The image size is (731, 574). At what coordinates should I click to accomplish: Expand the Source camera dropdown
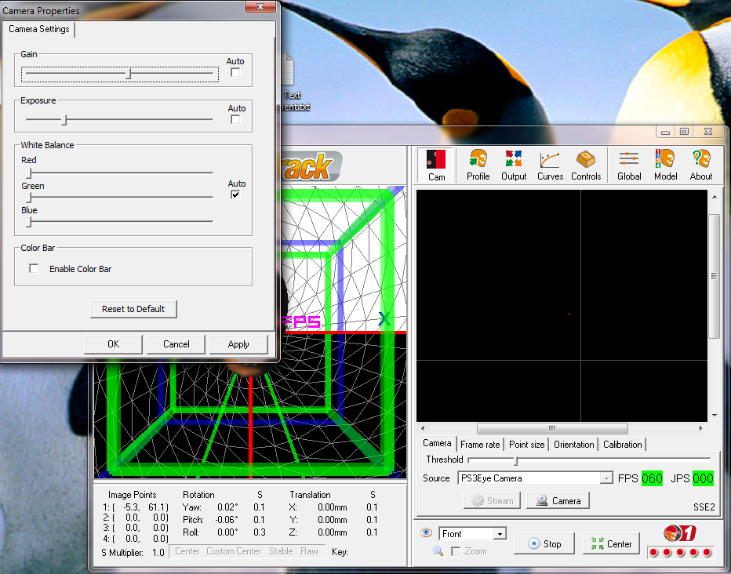pos(606,478)
